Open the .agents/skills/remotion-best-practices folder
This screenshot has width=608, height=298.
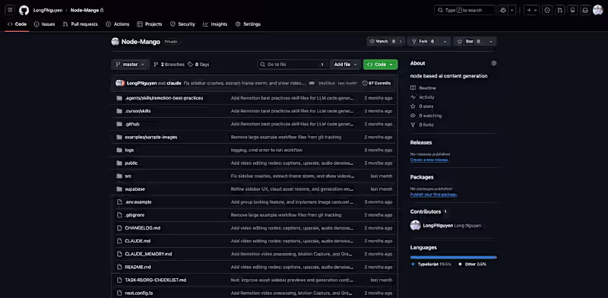[163, 98]
